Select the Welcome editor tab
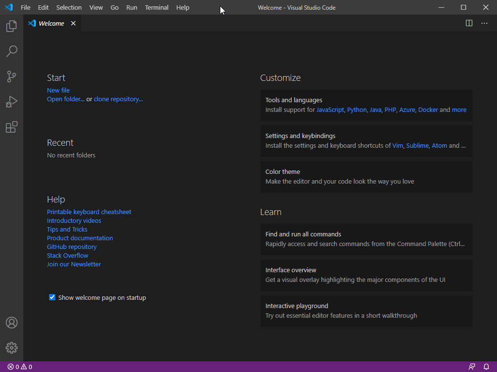497x372 pixels. (x=51, y=23)
